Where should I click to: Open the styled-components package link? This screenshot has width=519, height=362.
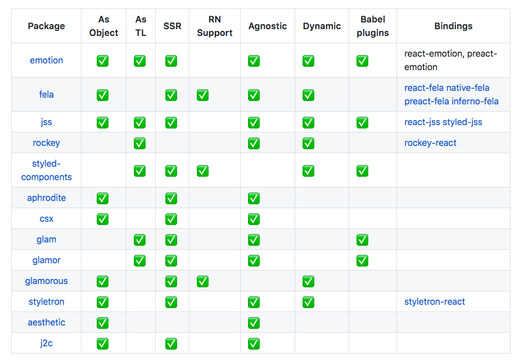coord(46,170)
